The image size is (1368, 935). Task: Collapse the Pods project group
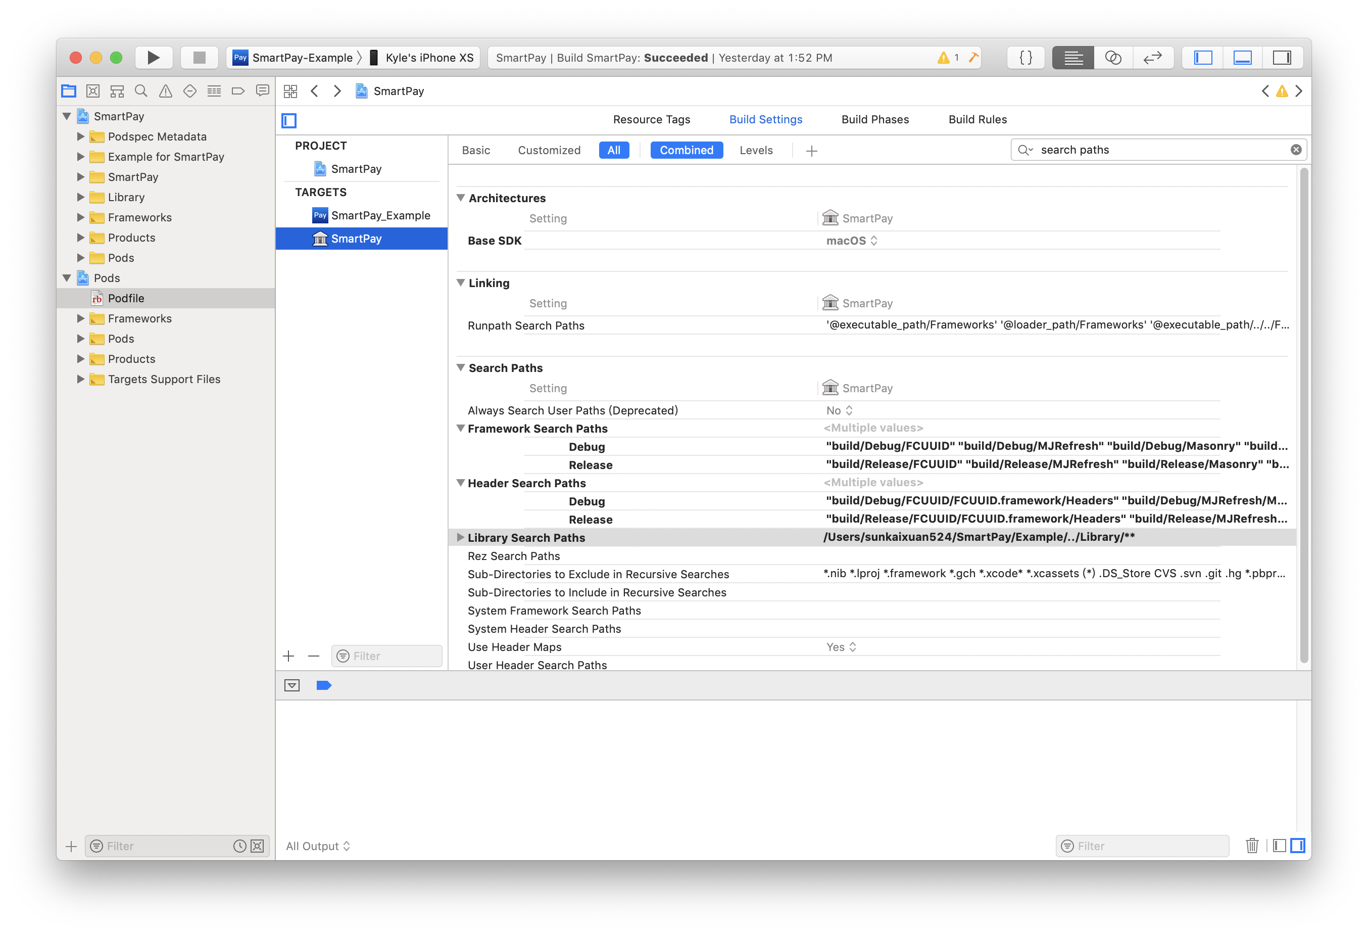click(67, 278)
